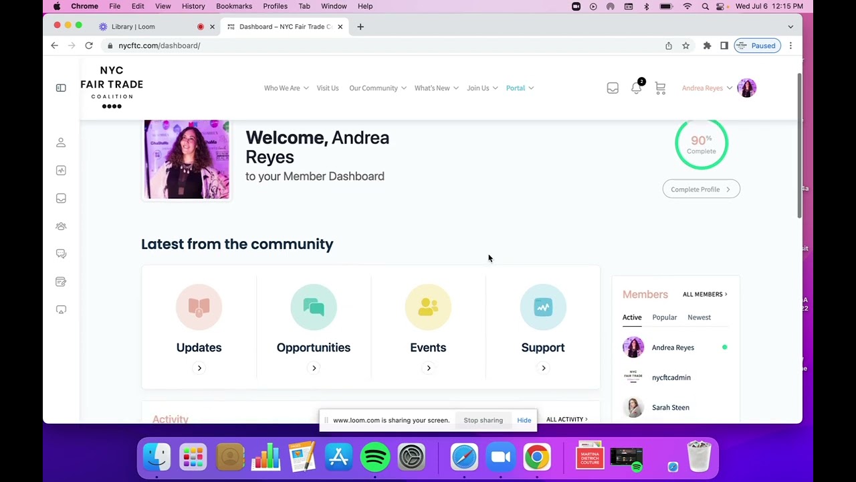The height and width of the screenshot is (482, 856).
Task: Open notifications bell with badge 2
Action: coord(637,87)
